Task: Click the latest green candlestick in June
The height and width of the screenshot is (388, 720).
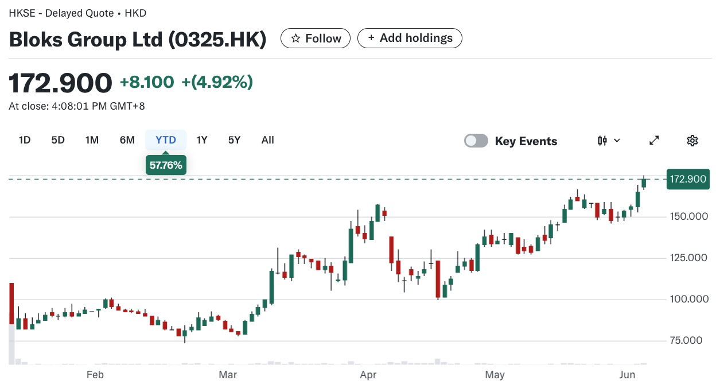Action: tap(644, 183)
